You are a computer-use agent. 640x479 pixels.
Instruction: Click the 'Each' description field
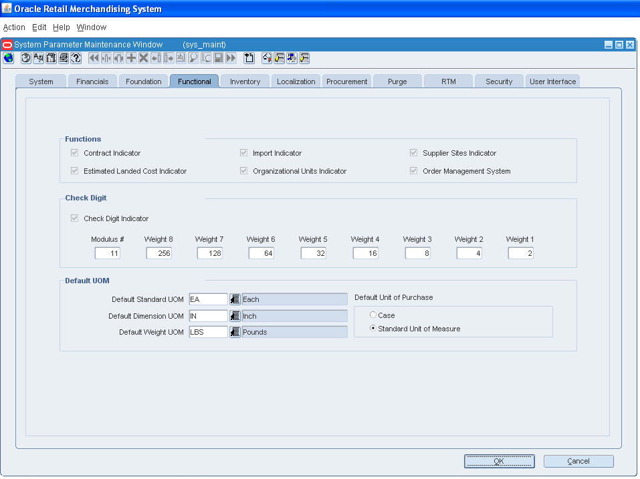pyautogui.click(x=294, y=299)
